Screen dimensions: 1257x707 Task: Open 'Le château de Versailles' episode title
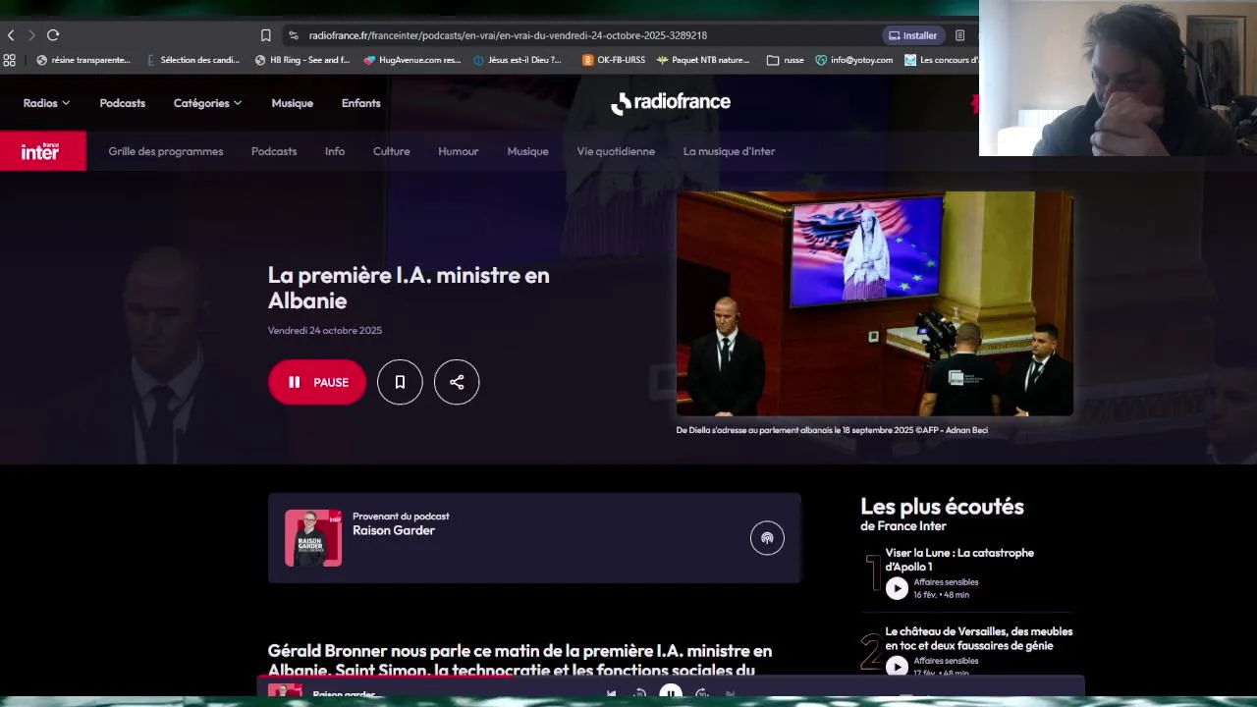coord(978,638)
